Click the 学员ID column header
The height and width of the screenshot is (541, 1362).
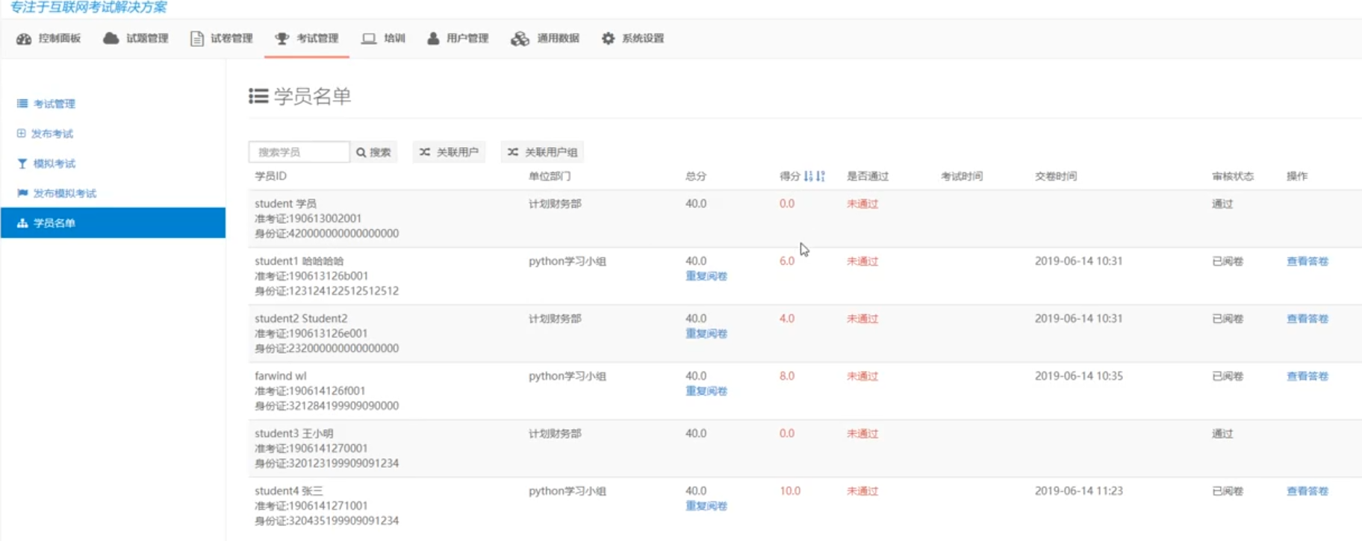pos(270,176)
